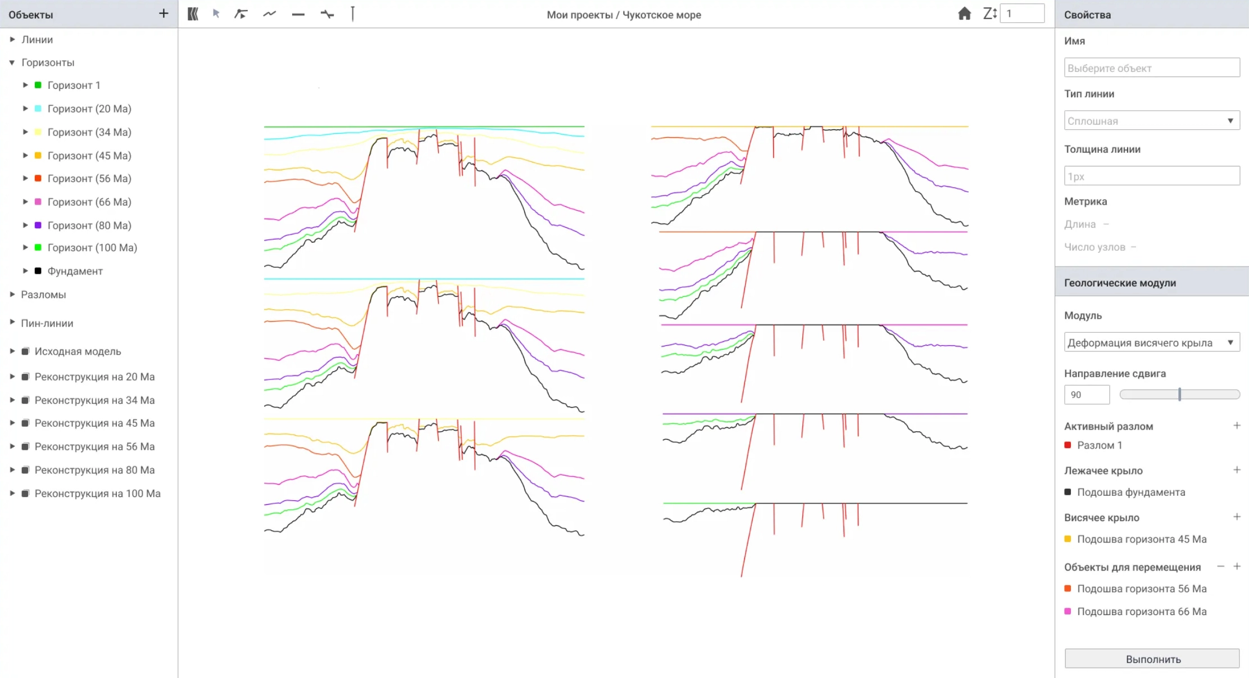Click the black swatch of Фундамент
The width and height of the screenshot is (1249, 678).
coord(38,271)
